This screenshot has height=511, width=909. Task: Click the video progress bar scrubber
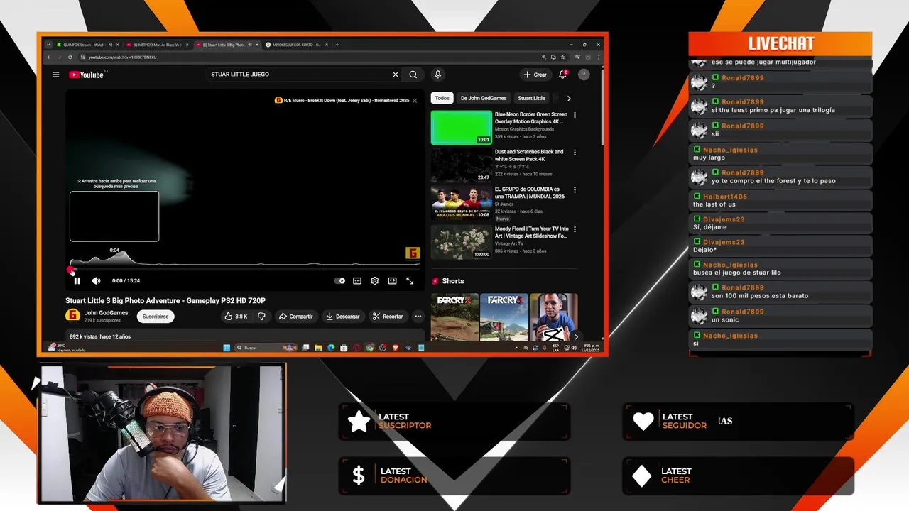tap(71, 270)
